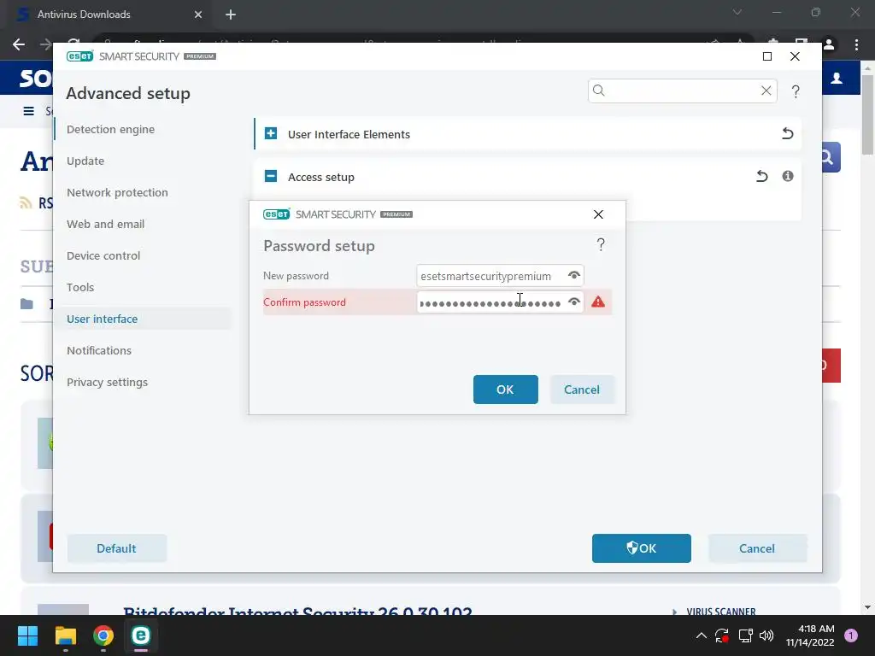Open the Update section
Viewport: 875px width, 656px height.
[x=85, y=161]
